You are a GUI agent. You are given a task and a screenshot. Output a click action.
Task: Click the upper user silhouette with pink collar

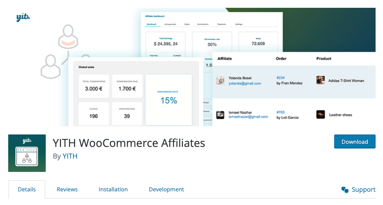click(x=68, y=37)
